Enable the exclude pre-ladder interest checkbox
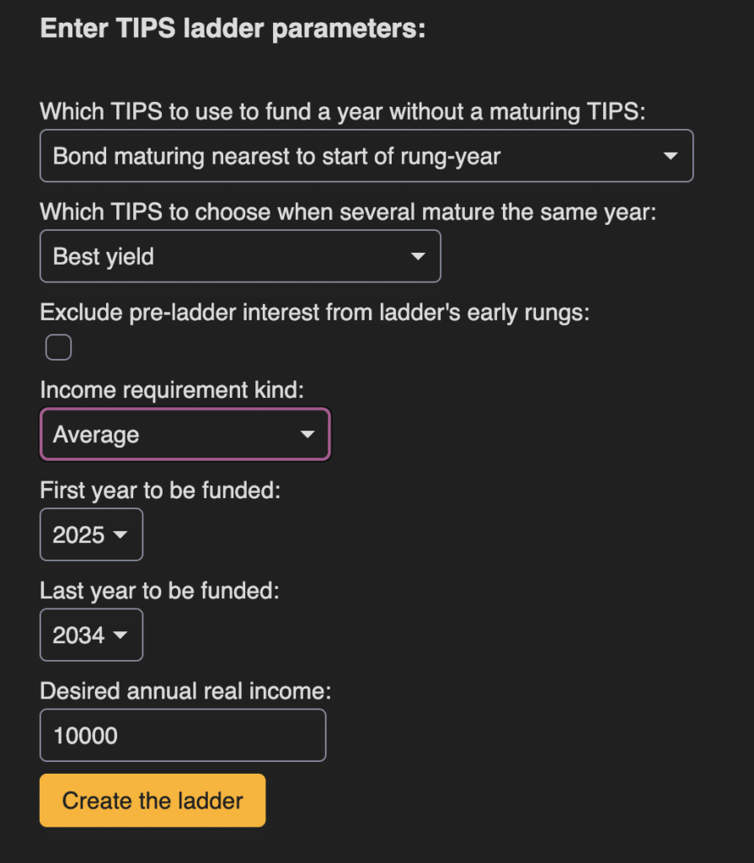 [x=57, y=346]
